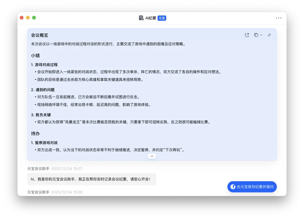Select the copy icon beside the dropdown arrow
The image size is (304, 219).
point(256,35)
